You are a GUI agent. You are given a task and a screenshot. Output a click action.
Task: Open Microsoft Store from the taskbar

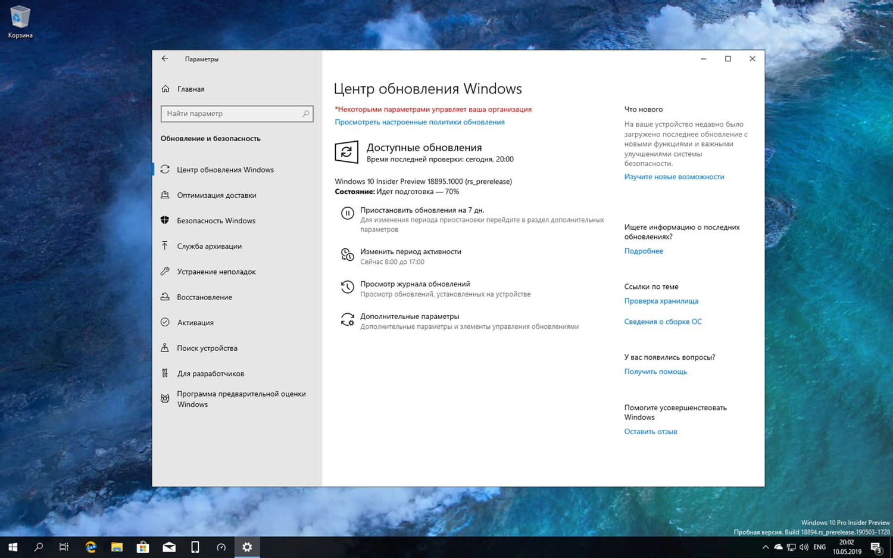[x=142, y=547]
